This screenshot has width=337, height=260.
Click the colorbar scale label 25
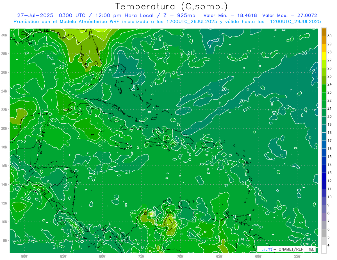click(x=329, y=76)
